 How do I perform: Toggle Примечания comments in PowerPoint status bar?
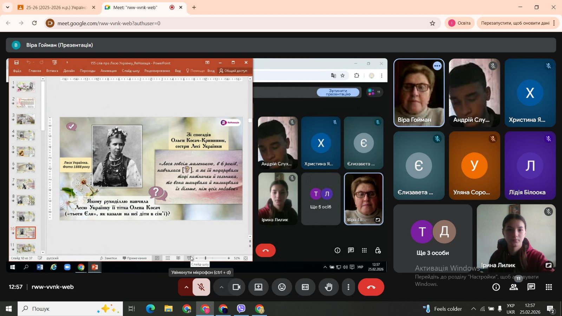[135, 258]
